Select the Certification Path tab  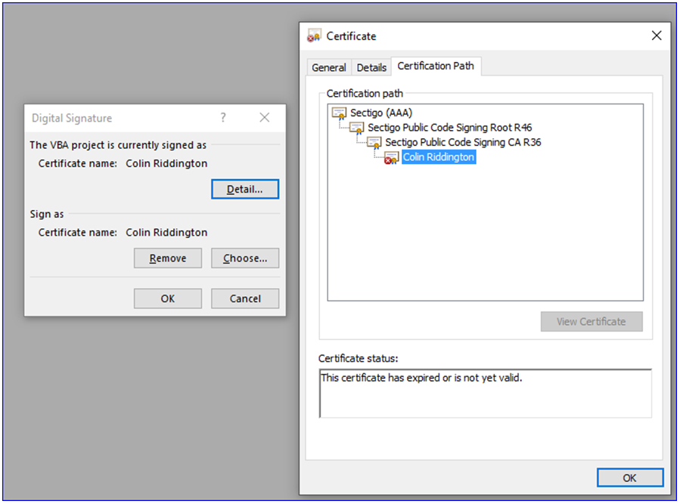[436, 66]
